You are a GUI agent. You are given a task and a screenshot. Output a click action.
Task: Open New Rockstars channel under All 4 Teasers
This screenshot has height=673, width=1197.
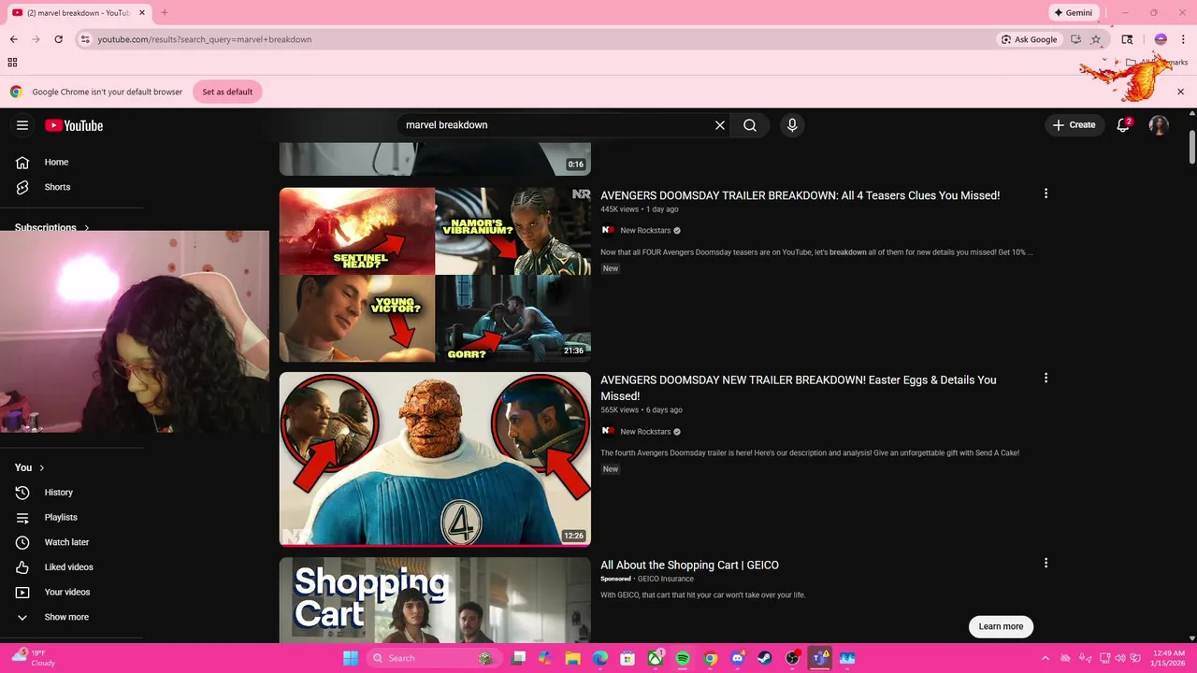pos(645,230)
